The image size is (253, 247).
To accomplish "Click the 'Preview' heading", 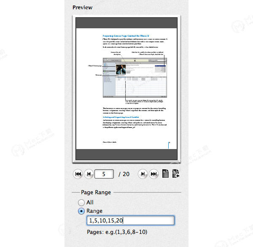I will [83, 8].
